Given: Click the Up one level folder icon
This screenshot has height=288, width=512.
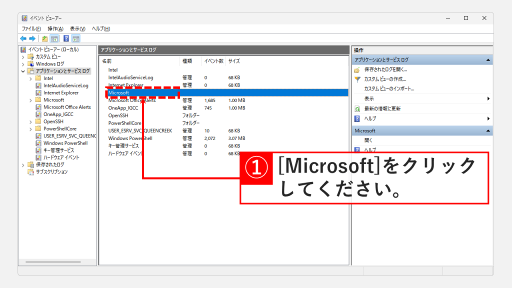Looking at the screenshot, I should point(45,38).
